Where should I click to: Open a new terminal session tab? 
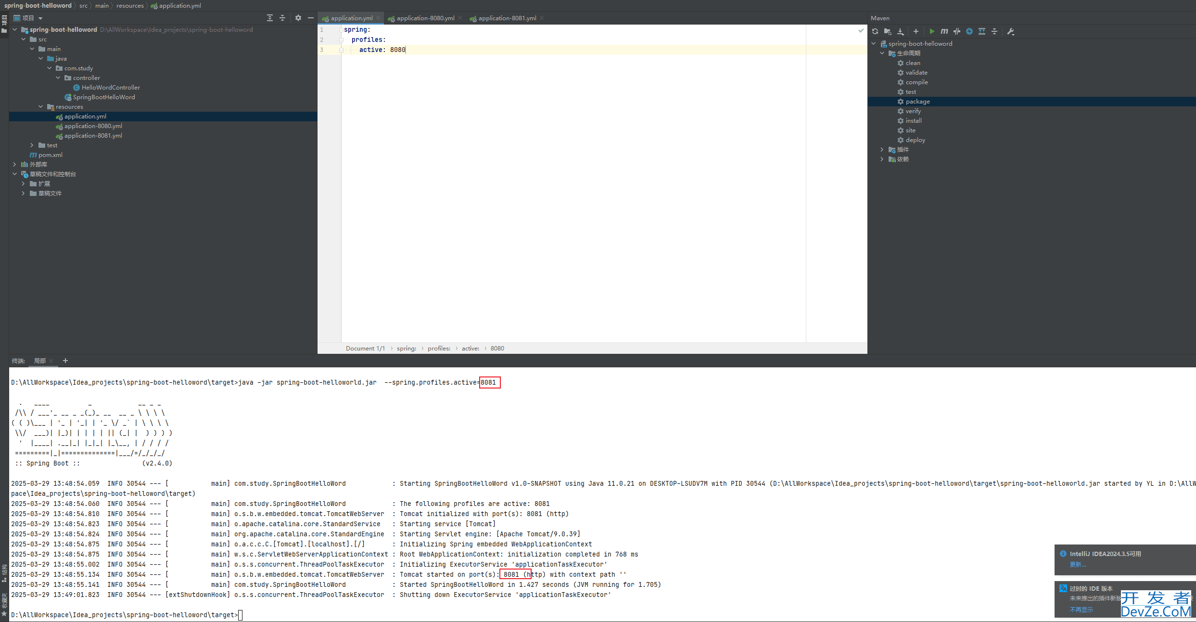click(x=65, y=361)
